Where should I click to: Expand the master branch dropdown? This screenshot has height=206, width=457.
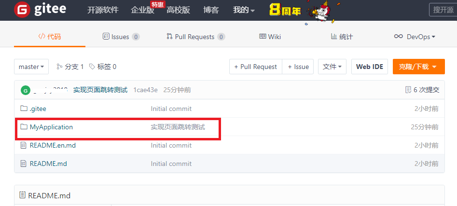pyautogui.click(x=31, y=67)
